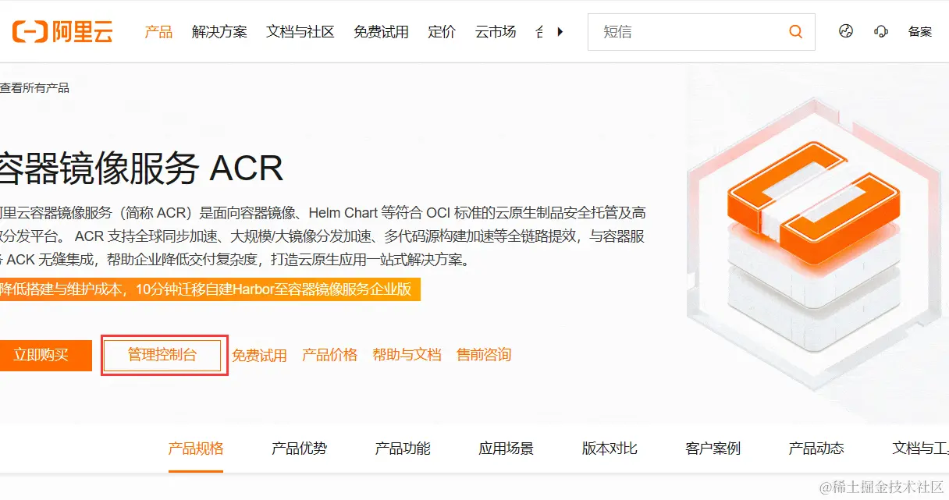Open the customer service headset icon
The width and height of the screenshot is (949, 500).
pyautogui.click(x=881, y=31)
